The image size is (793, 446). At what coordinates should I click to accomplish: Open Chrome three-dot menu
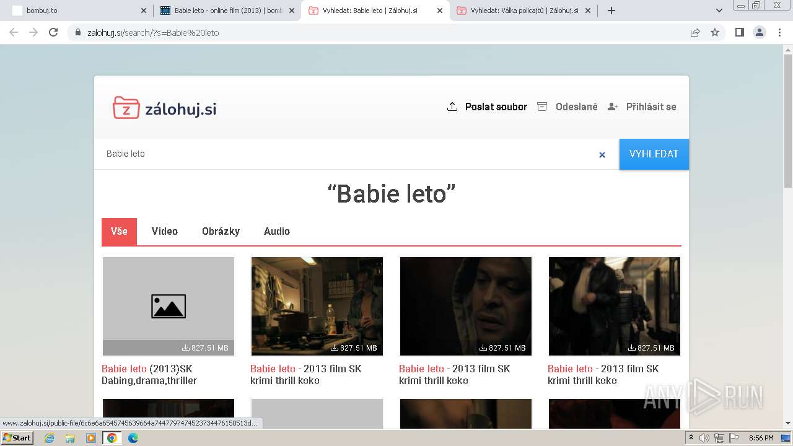click(x=779, y=32)
